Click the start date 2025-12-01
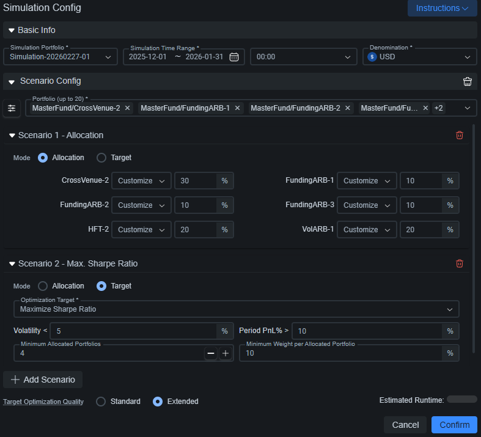Screen dimensions: 481x437 pyautogui.click(x=147, y=57)
